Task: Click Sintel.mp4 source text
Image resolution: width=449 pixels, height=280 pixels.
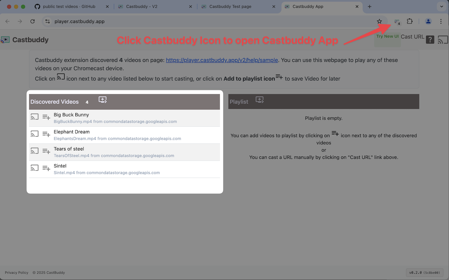Action: tap(107, 173)
